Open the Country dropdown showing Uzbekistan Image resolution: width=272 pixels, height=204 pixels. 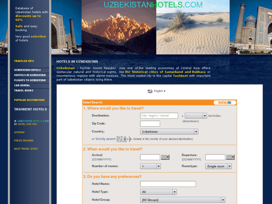pyautogui.click(x=169, y=132)
